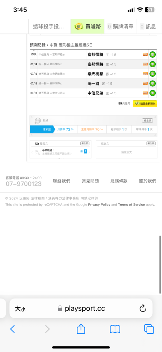Screen dimensions: 162x352
Task: Tap the Safari forward arrow
Action: [47, 329]
